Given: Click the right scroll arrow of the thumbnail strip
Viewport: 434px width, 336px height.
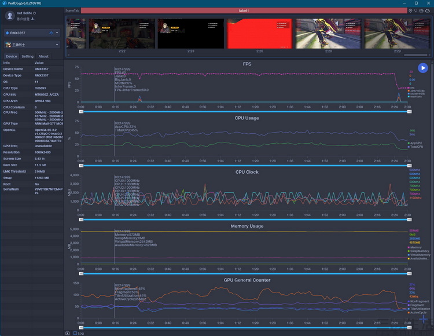Looking at the screenshot, I should [429, 55].
